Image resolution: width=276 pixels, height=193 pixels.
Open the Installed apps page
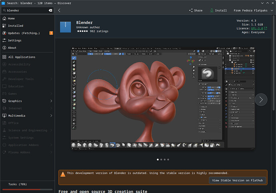(16, 26)
